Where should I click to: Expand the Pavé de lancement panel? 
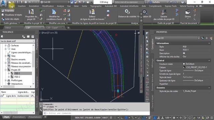click(190, 23)
